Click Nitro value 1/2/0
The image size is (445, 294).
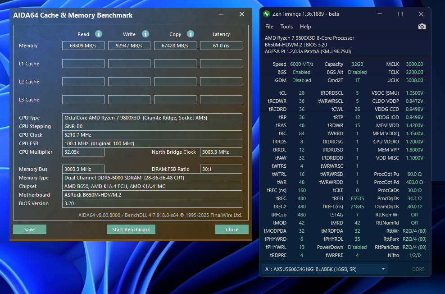click(x=414, y=255)
